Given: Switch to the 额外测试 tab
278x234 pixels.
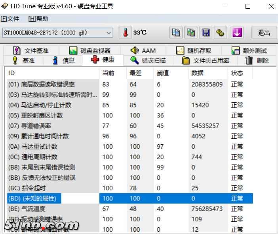Looking at the screenshot, I should [x=249, y=51].
